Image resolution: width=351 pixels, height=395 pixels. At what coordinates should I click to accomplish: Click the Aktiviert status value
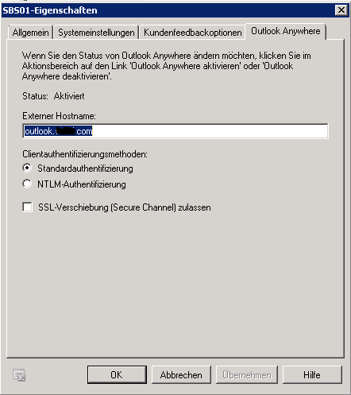coord(69,96)
